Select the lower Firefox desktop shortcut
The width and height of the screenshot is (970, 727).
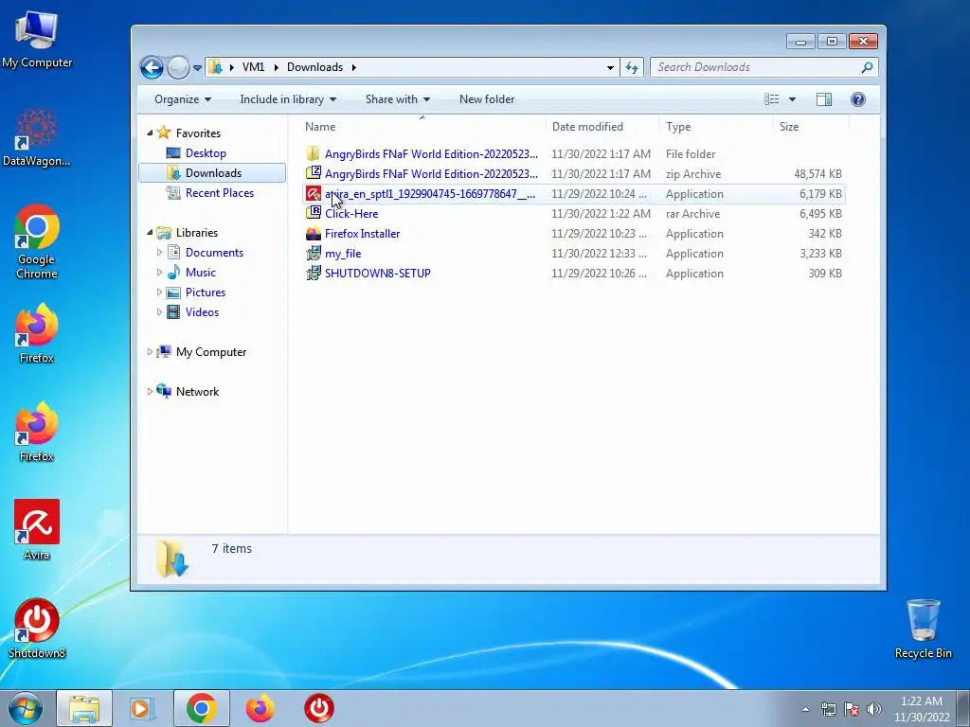(x=37, y=432)
